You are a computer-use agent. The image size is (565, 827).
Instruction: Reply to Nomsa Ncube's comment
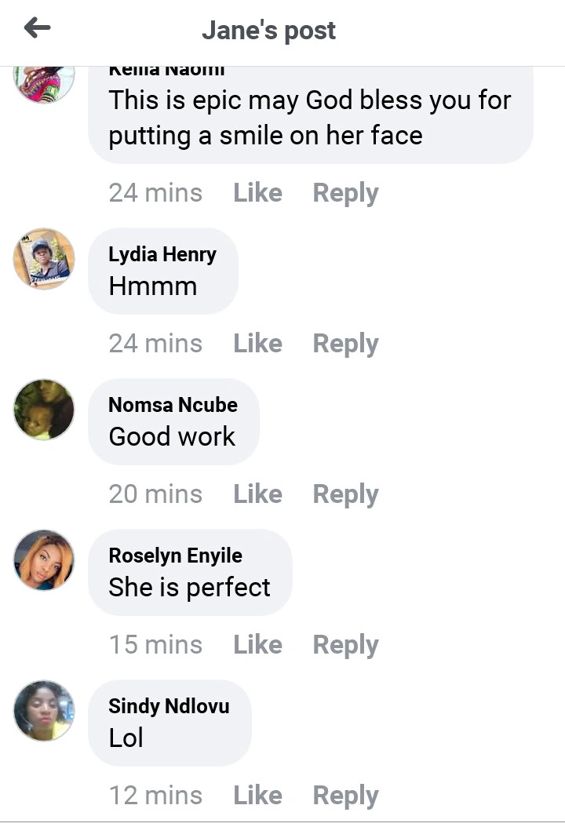345,494
